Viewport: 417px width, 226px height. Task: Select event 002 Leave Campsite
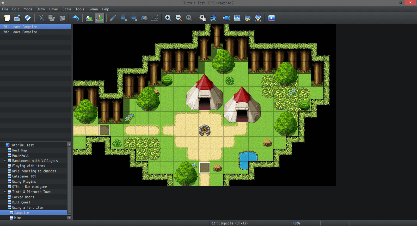(x=24, y=32)
